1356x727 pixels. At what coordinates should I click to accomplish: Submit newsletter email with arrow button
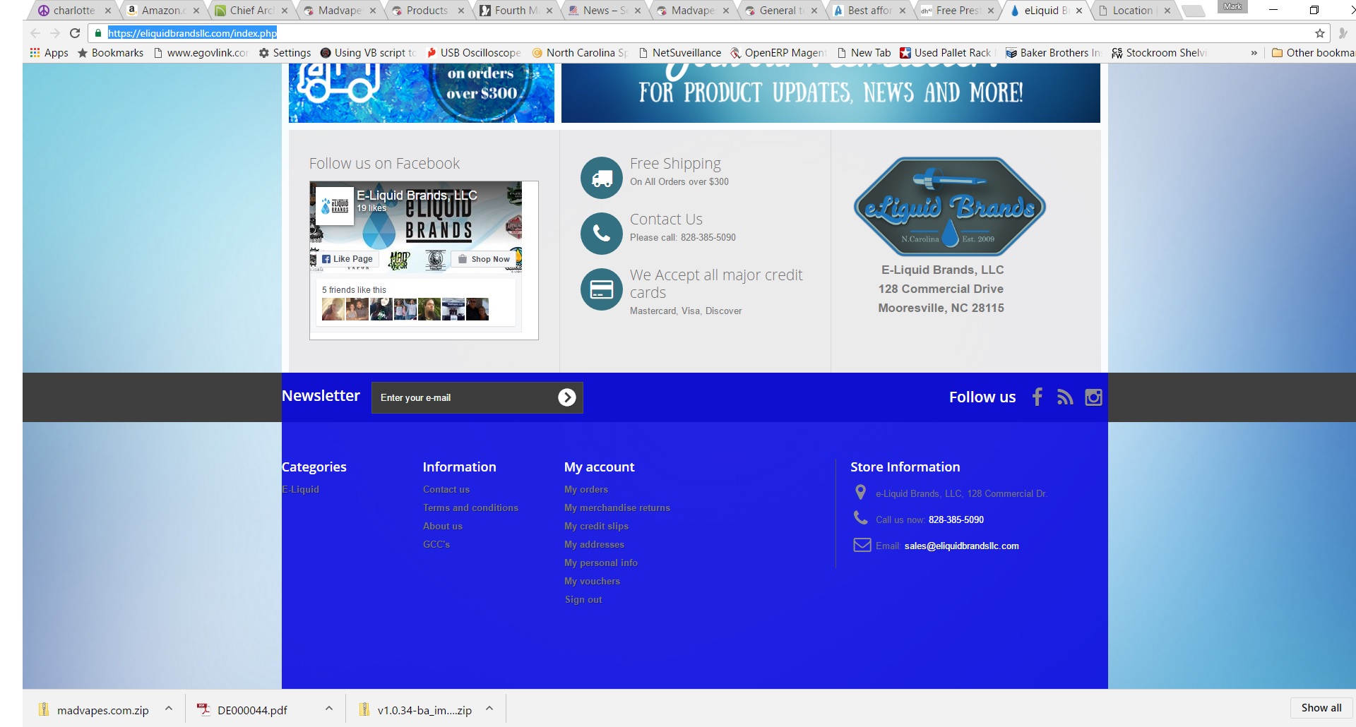tap(567, 397)
